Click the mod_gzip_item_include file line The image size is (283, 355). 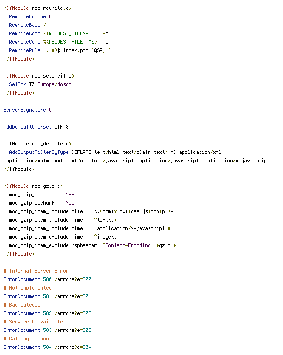[x=91, y=211]
